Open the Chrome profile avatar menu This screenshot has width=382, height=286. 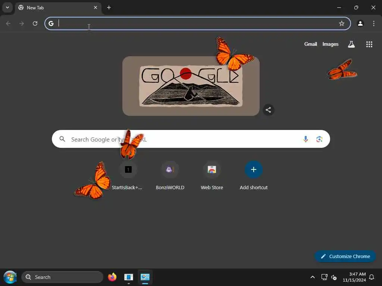(x=360, y=23)
